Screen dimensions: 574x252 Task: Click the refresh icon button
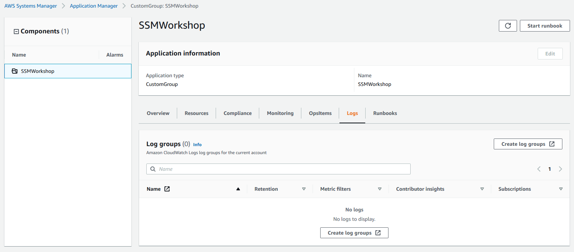click(508, 26)
